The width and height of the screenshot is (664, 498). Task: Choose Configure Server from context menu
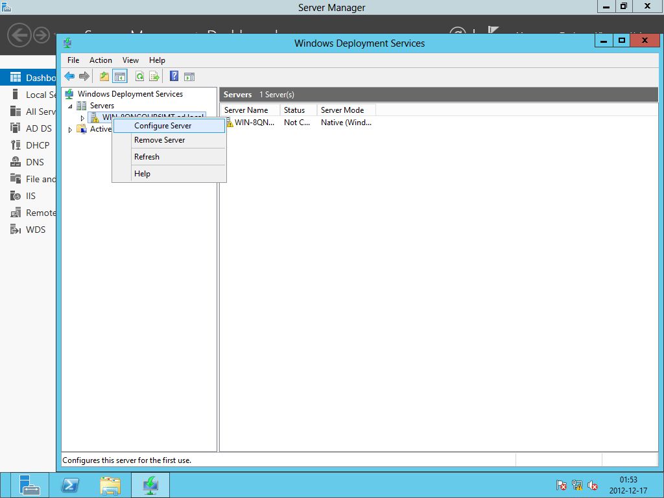coord(169,126)
